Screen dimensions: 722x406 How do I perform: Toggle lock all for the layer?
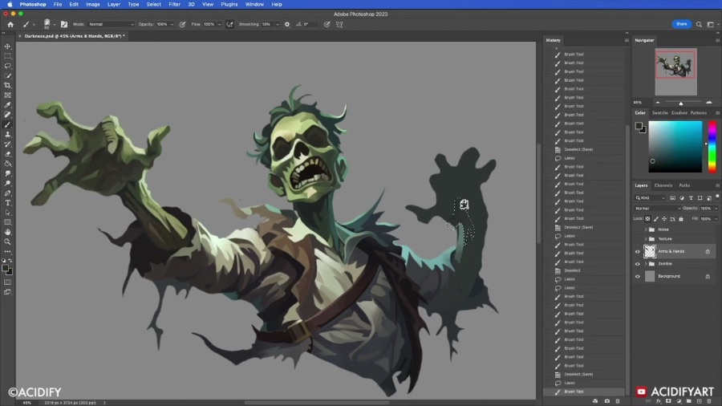coord(681,219)
